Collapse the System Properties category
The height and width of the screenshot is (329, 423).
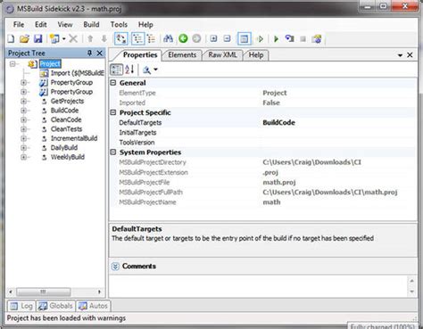113,152
